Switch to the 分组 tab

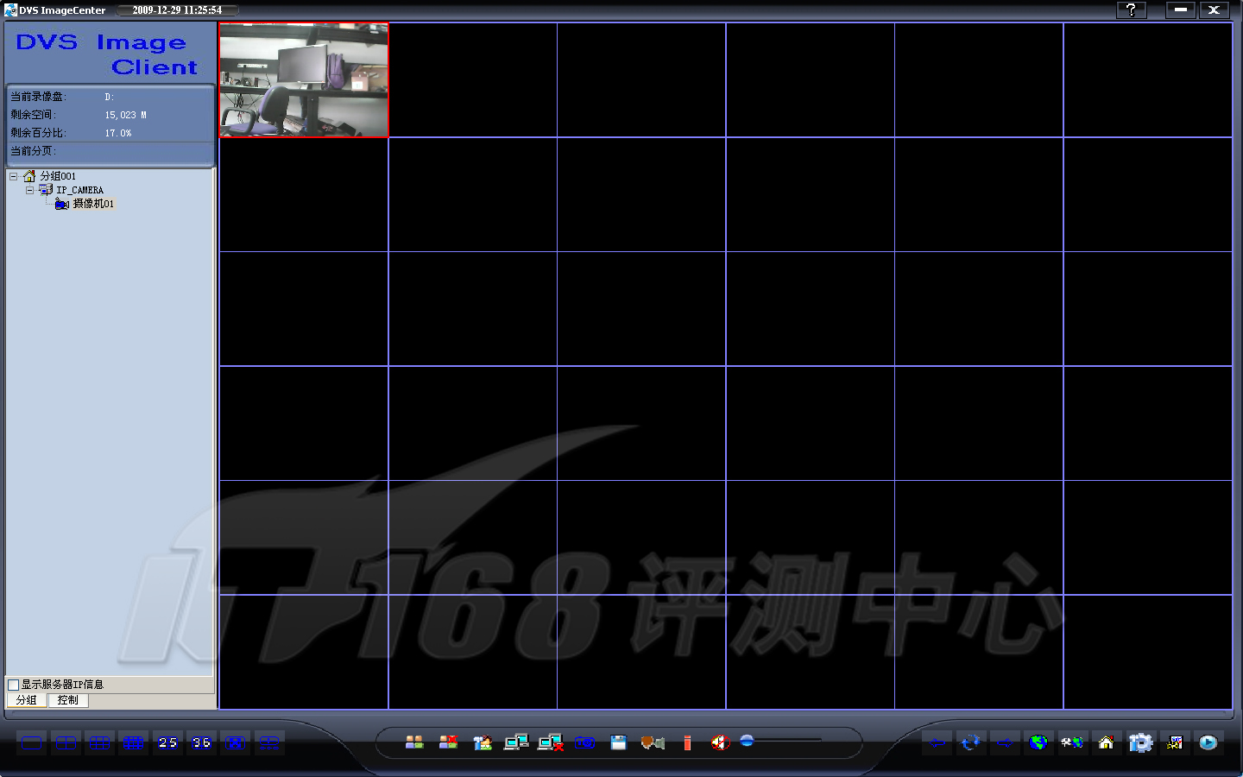27,700
